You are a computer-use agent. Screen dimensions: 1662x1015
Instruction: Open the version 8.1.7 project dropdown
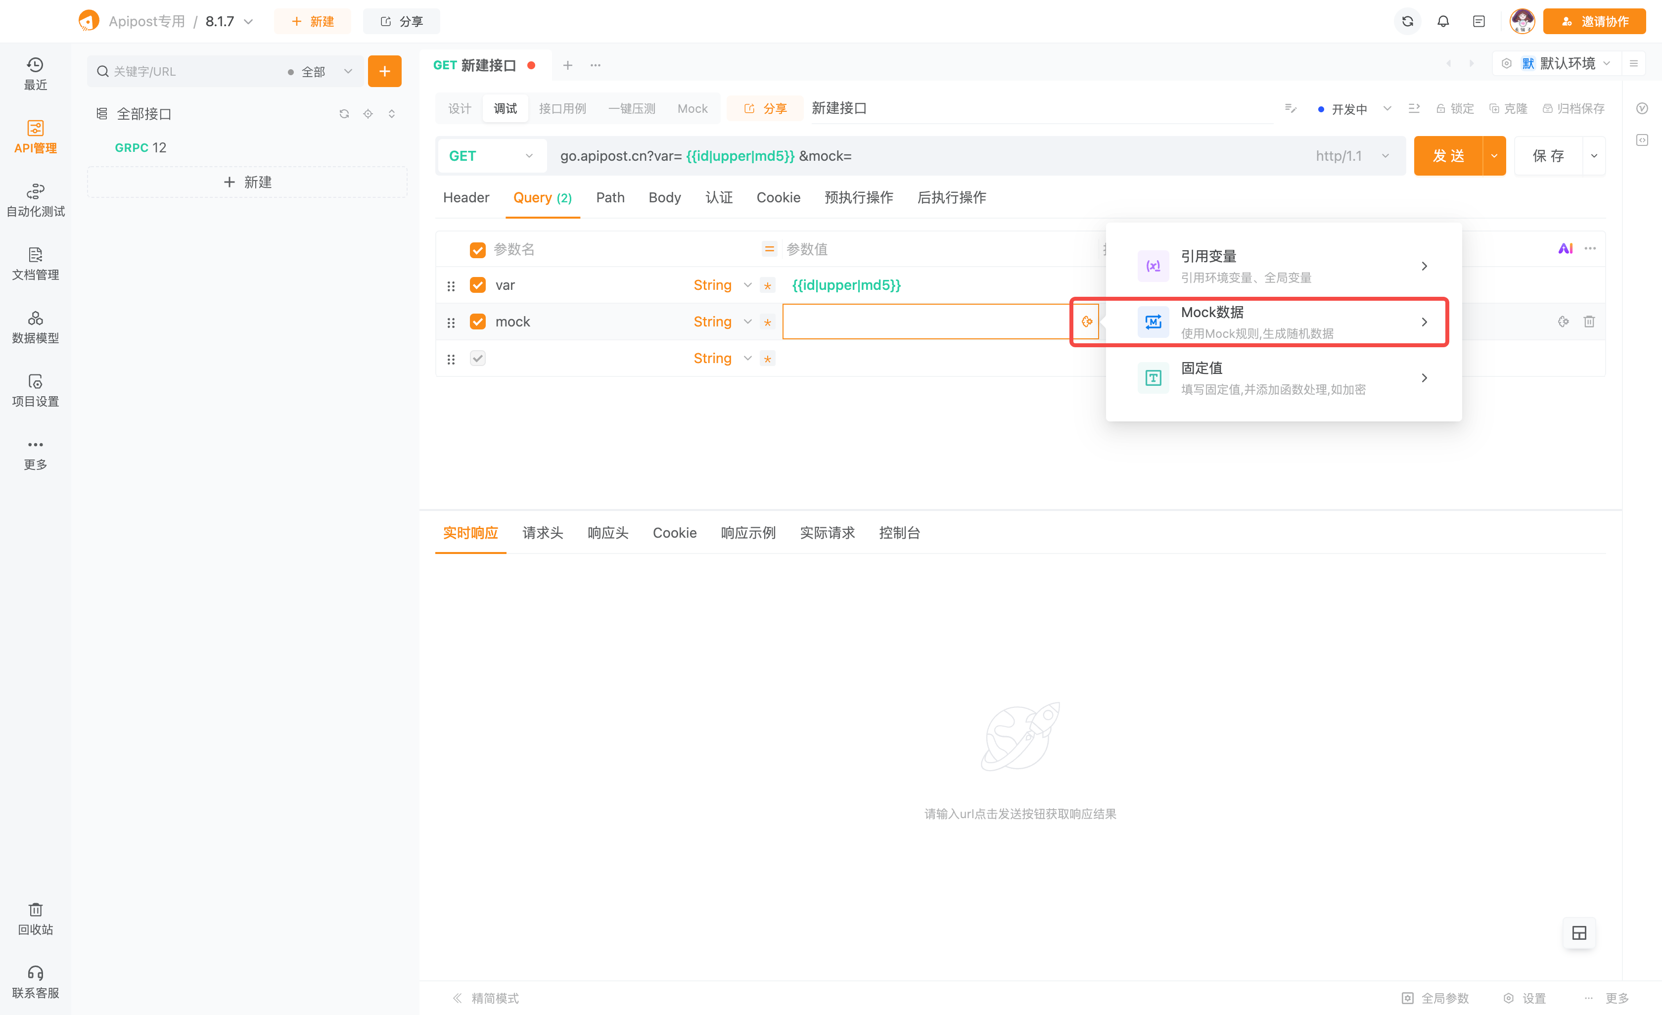[230, 22]
